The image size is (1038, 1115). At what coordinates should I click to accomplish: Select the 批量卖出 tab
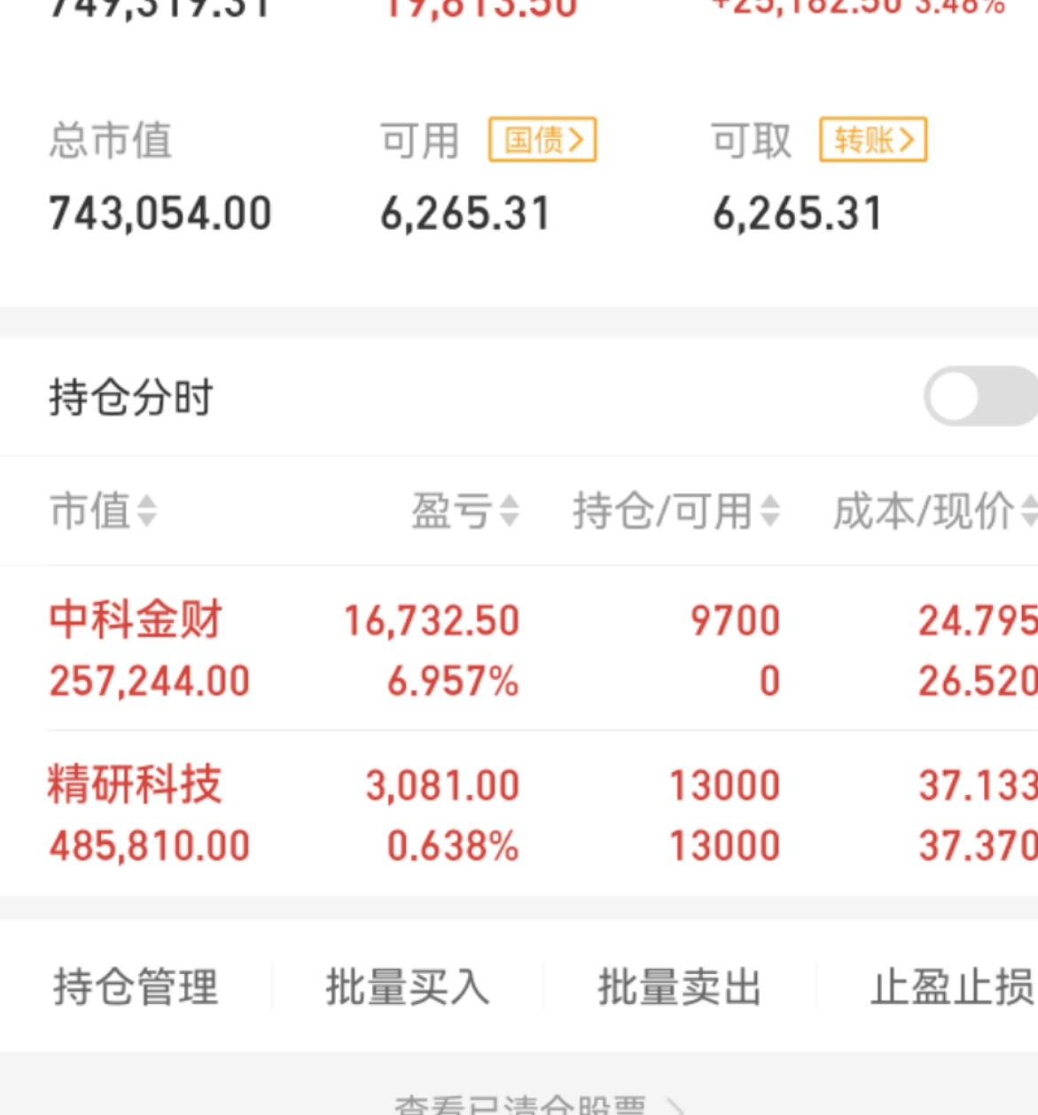point(680,986)
